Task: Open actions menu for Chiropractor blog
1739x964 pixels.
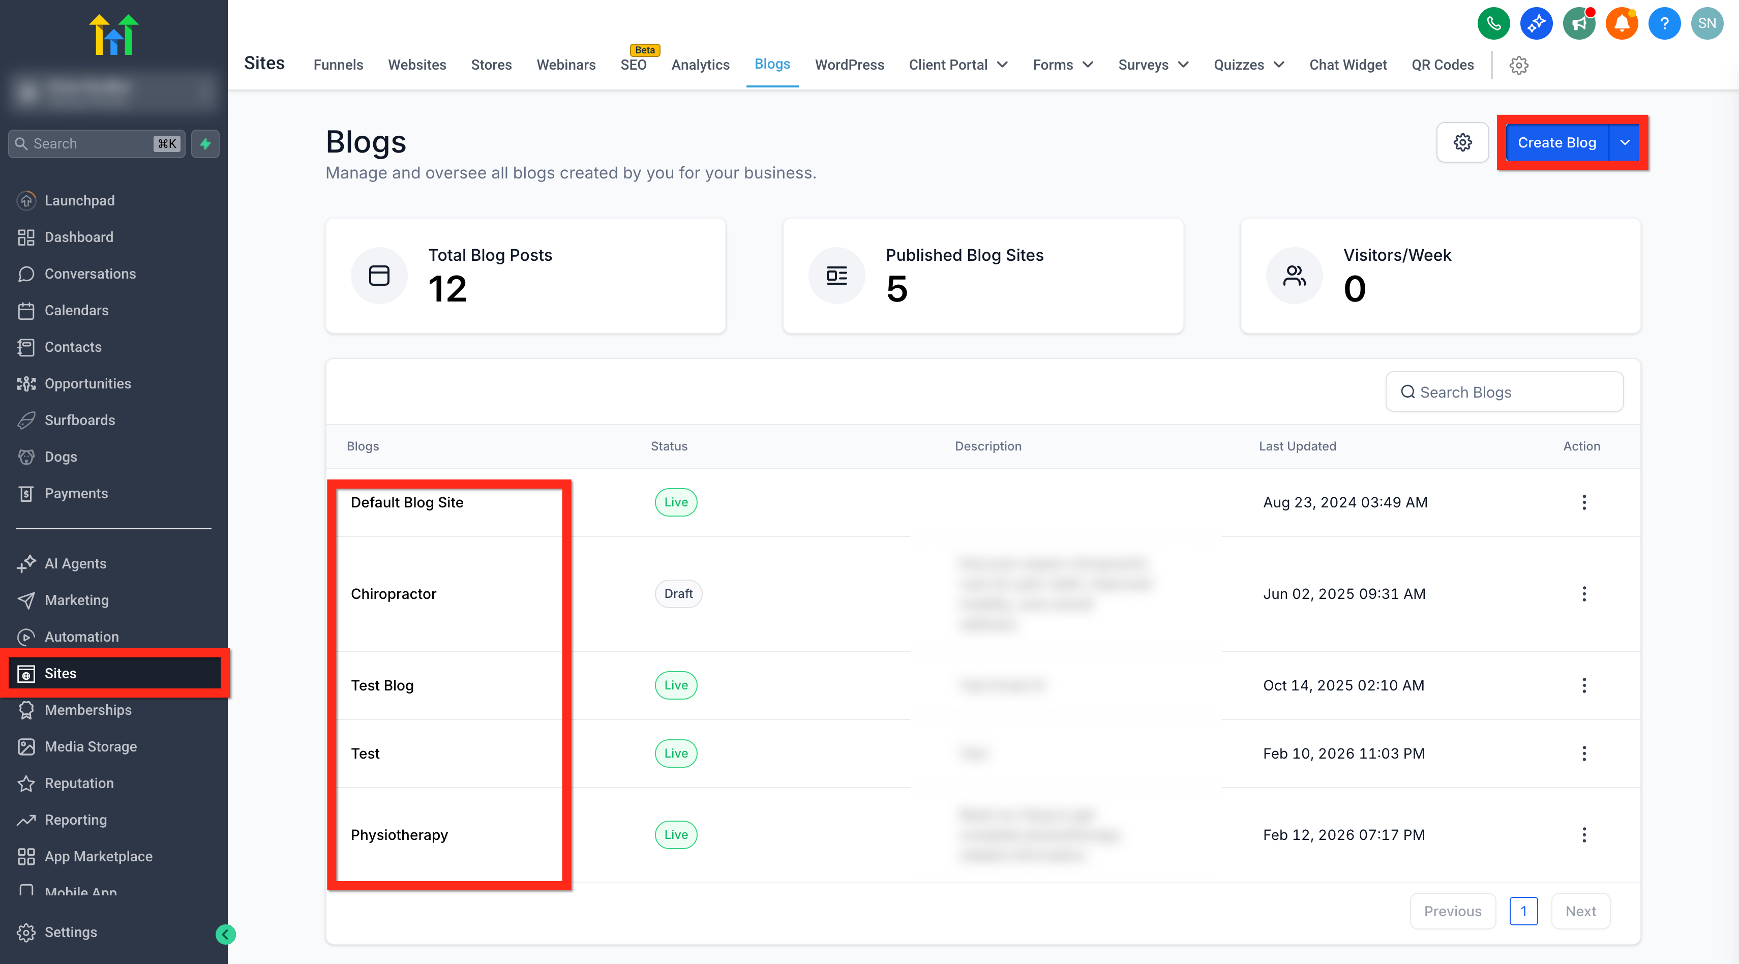Action: tap(1584, 594)
